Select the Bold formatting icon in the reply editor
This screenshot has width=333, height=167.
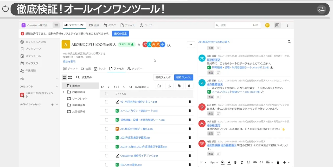pos(235,162)
